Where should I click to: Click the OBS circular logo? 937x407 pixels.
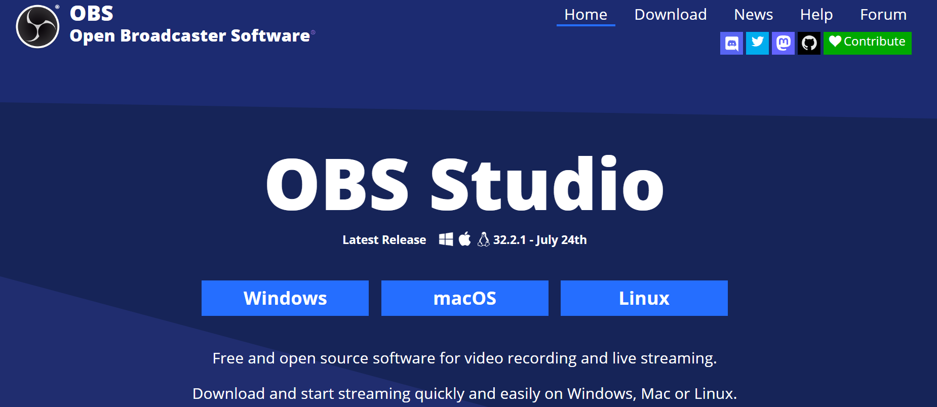tap(38, 27)
